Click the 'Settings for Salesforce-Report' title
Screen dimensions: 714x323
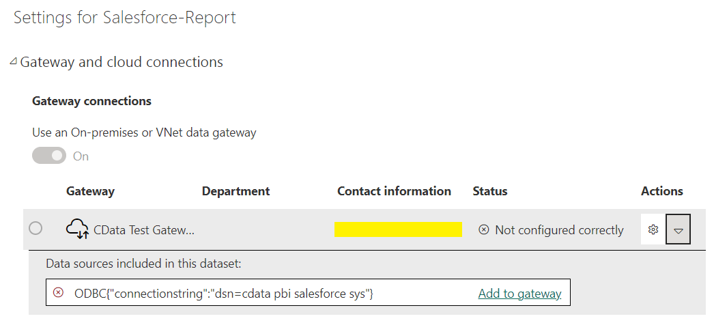click(x=125, y=18)
